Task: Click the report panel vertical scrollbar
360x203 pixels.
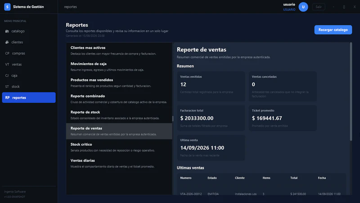Action: 351,92
